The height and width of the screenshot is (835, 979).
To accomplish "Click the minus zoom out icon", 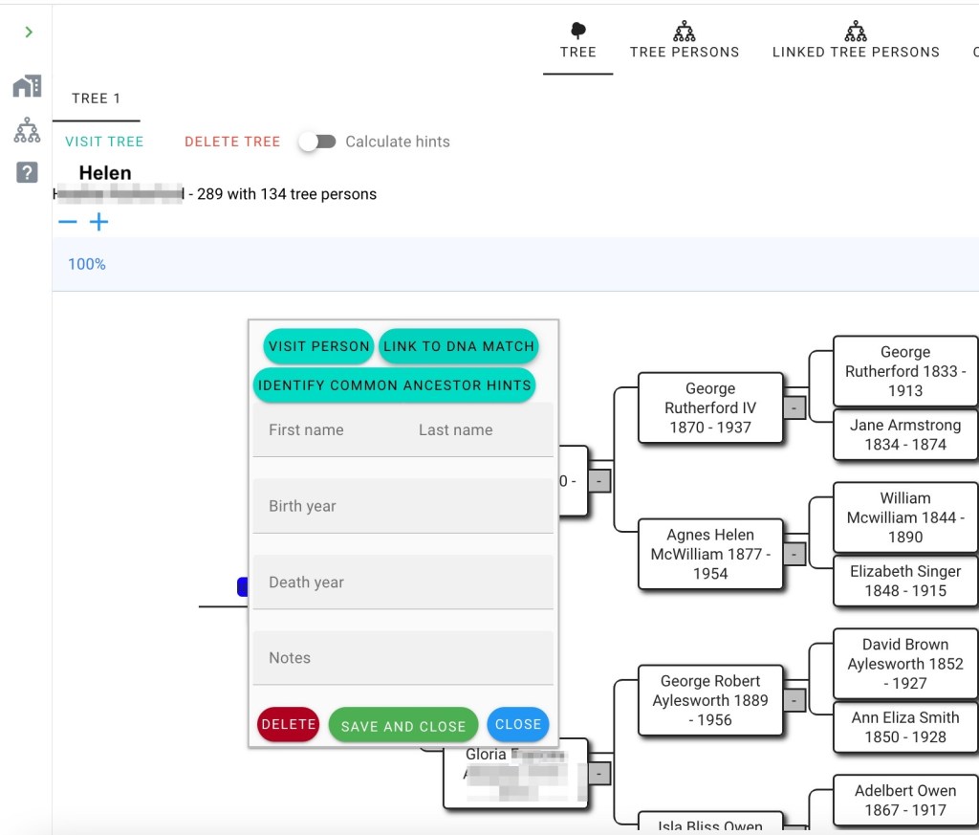I will pyautogui.click(x=68, y=223).
